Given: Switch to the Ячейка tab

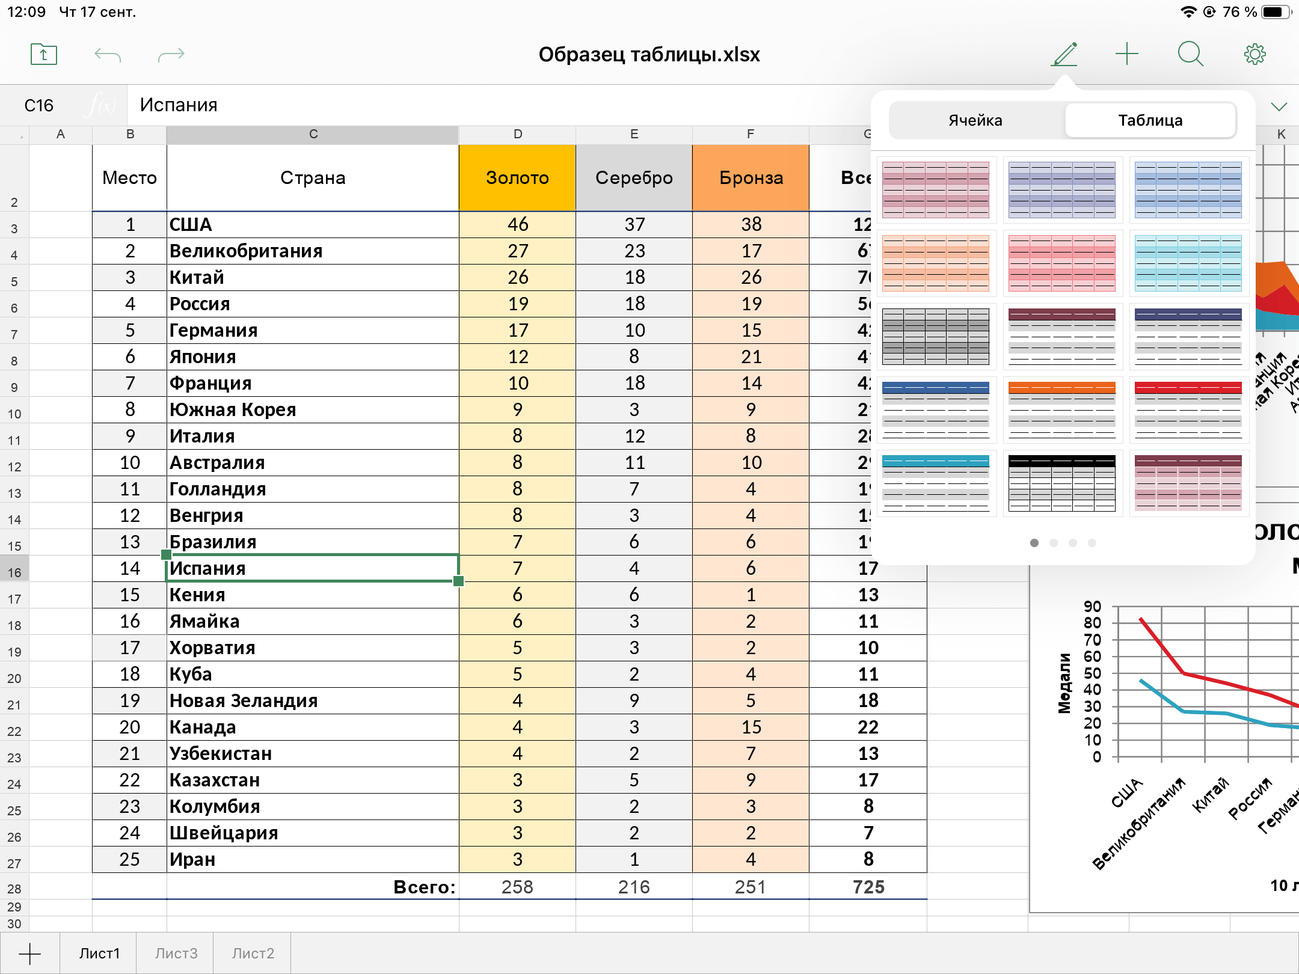Looking at the screenshot, I should [x=975, y=120].
